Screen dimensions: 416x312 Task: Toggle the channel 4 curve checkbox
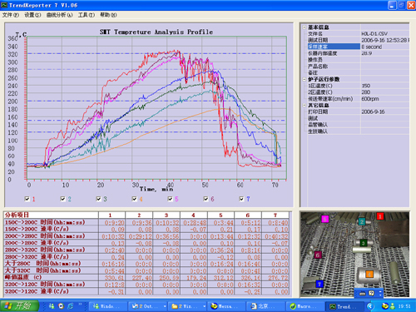click(134, 199)
